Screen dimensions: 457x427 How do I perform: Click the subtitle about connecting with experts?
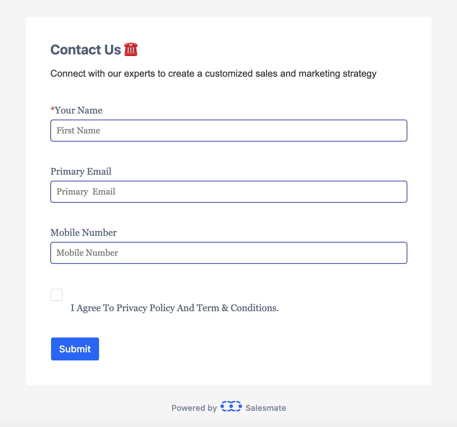[213, 74]
